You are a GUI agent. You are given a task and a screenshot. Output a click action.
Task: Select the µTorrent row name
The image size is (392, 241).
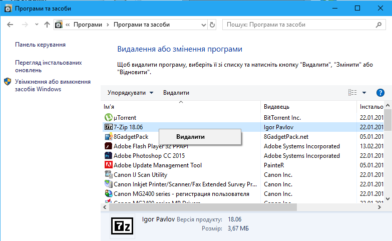tap(125, 118)
